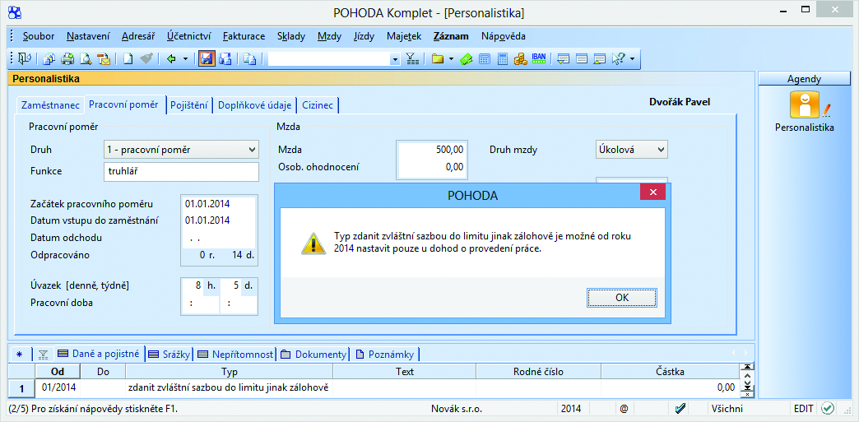This screenshot has height=422, width=859.
Task: Open dropdown arrow beside green back arrow
Action: [x=185, y=58]
